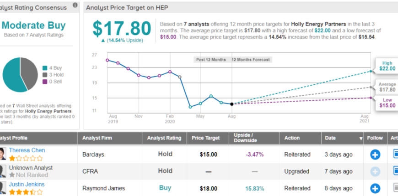The height and width of the screenshot is (196, 398).
Task: Open the article icon in CFRA row
Action: point(395,171)
